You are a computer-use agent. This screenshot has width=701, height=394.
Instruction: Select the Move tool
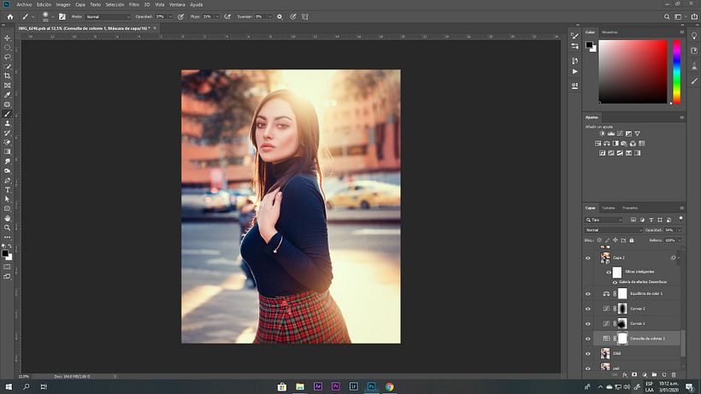pos(7,38)
